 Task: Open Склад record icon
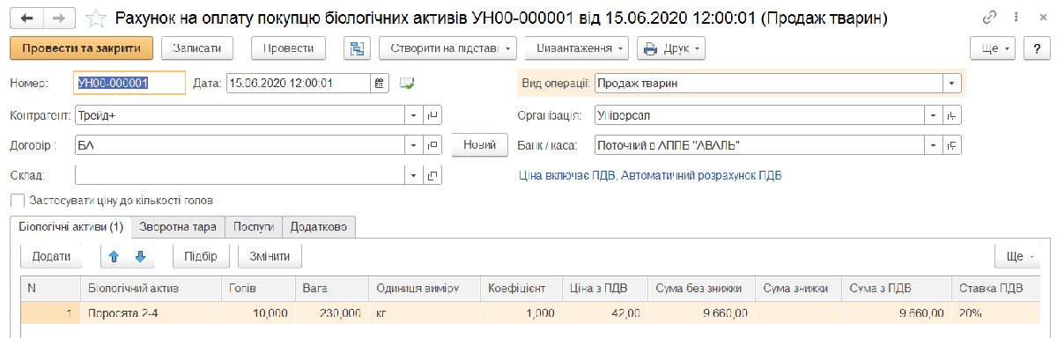pos(432,176)
